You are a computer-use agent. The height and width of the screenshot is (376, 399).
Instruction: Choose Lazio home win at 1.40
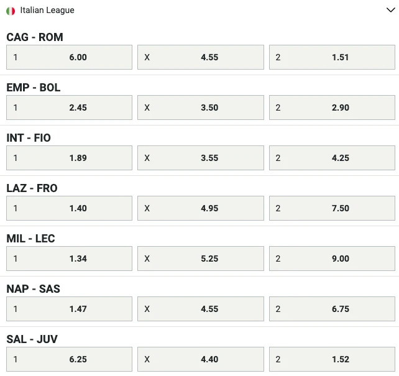coord(69,208)
